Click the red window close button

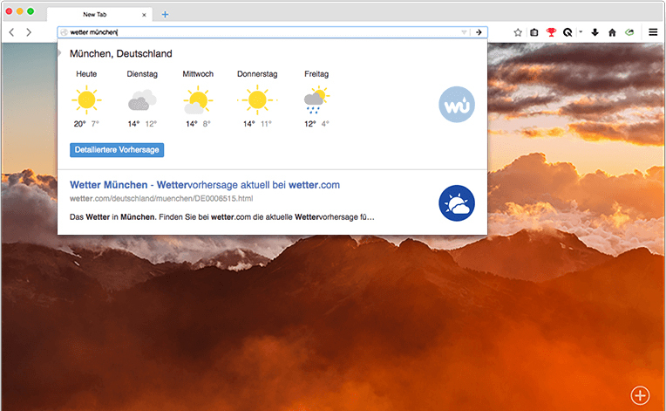pyautogui.click(x=9, y=11)
